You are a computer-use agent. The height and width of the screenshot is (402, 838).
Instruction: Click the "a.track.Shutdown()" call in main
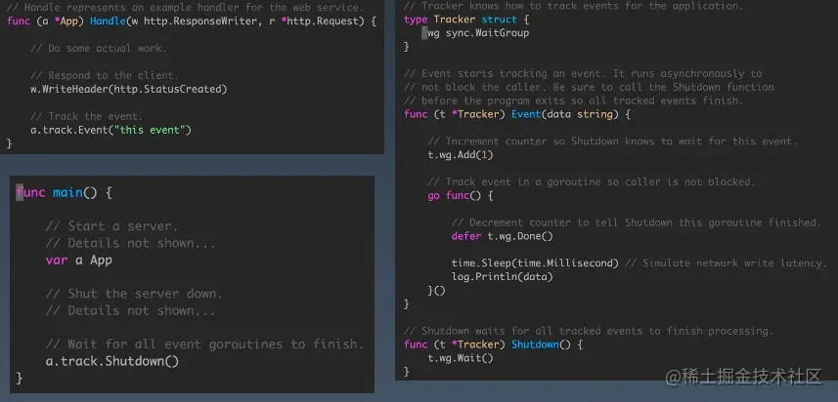coord(112,361)
